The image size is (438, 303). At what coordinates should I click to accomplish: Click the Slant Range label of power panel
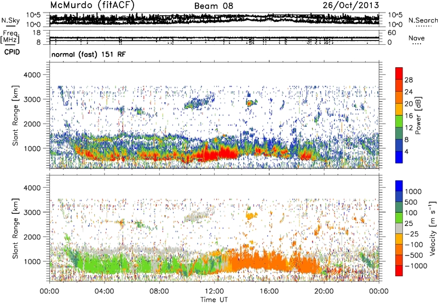point(15,115)
